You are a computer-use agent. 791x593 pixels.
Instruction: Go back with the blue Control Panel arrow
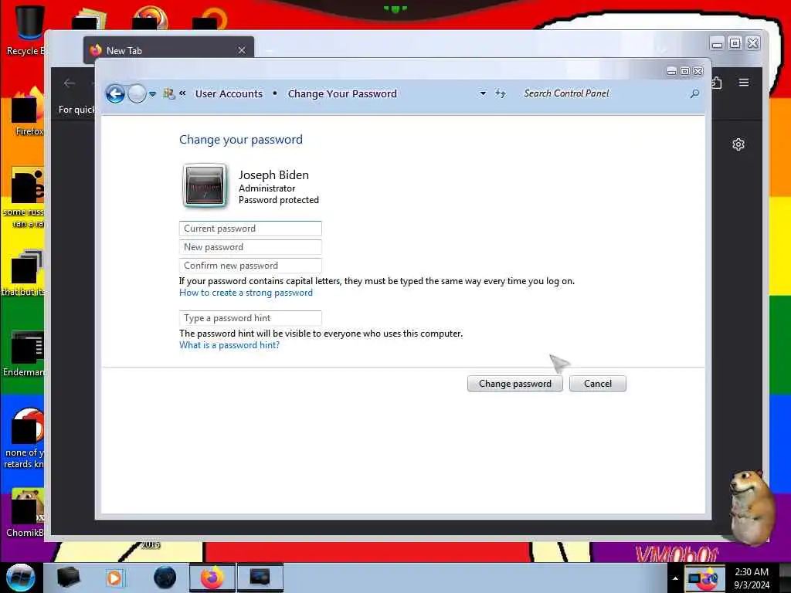point(115,93)
